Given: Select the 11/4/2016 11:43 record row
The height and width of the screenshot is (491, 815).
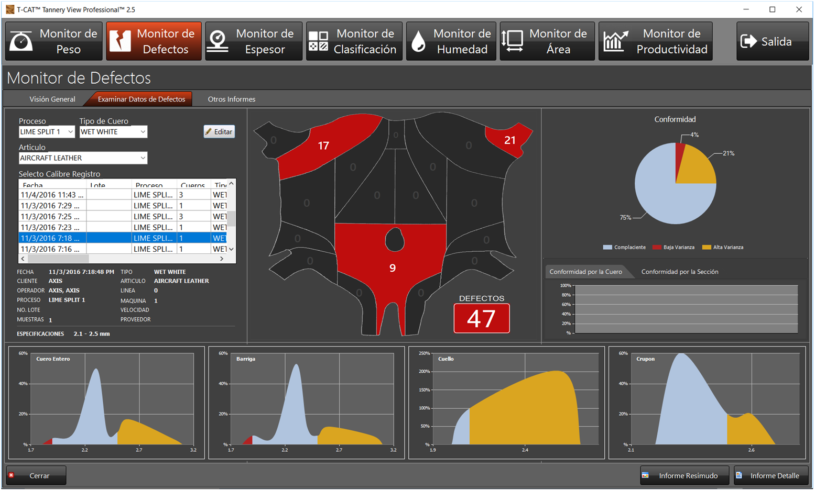Looking at the screenshot, I should pyautogui.click(x=124, y=195).
